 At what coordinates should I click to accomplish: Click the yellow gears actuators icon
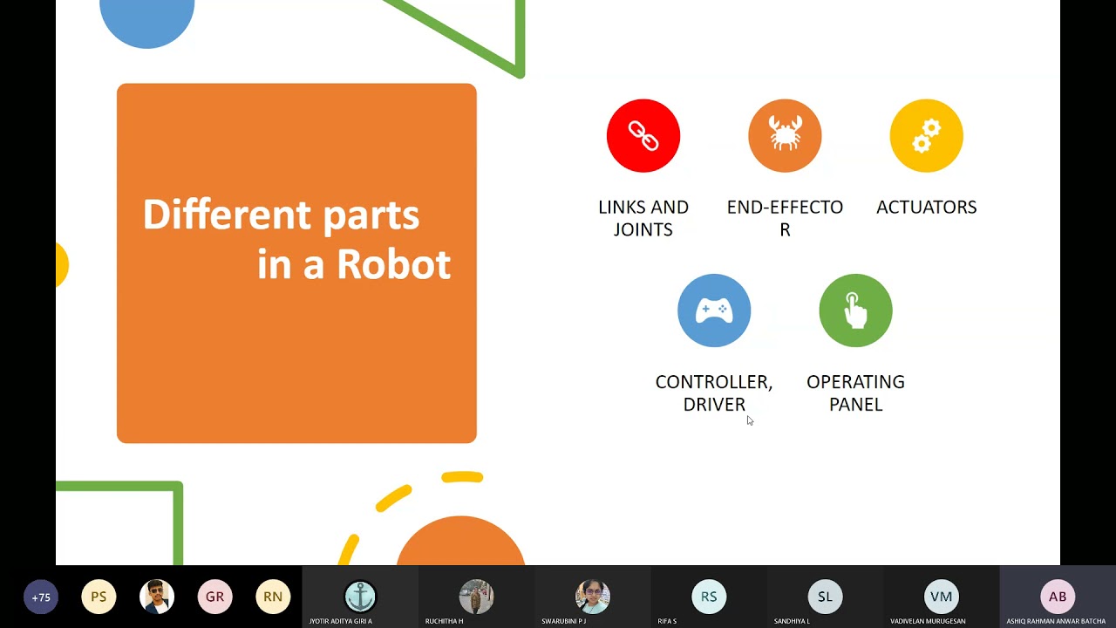(x=927, y=136)
